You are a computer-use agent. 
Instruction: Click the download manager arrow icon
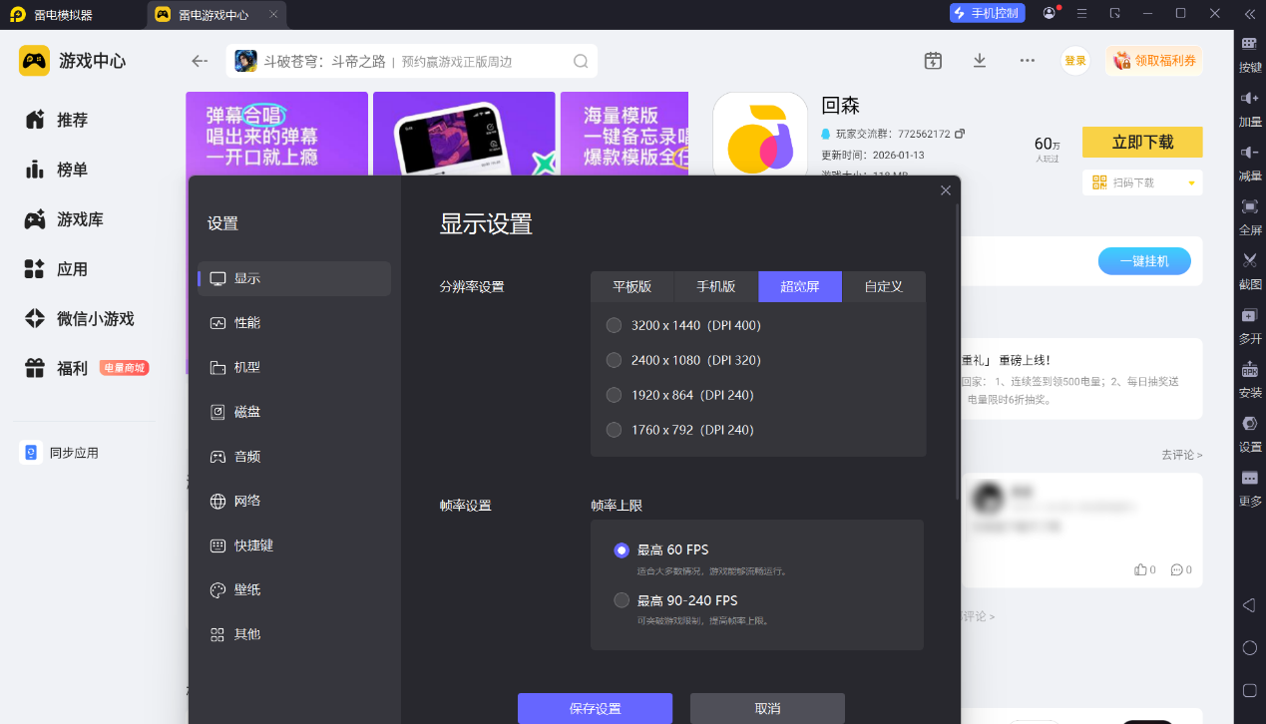coord(980,61)
